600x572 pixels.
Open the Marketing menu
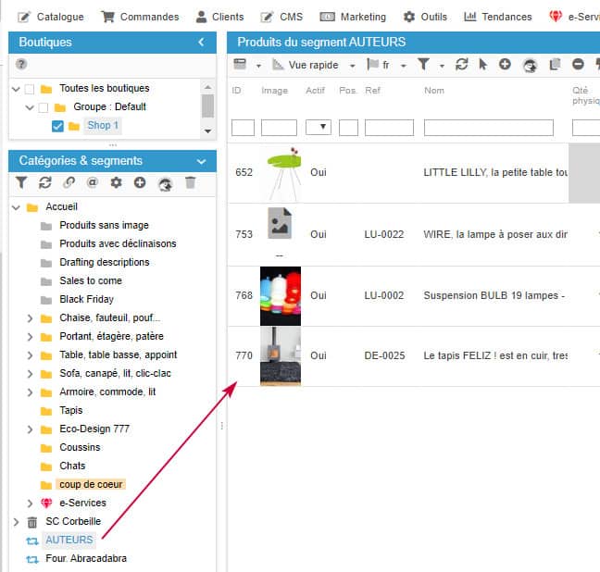pos(353,17)
